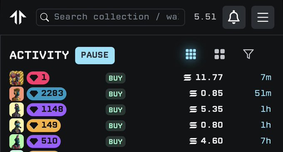Click the Solana icon beside 11.77
The width and height of the screenshot is (283, 152).
click(188, 78)
